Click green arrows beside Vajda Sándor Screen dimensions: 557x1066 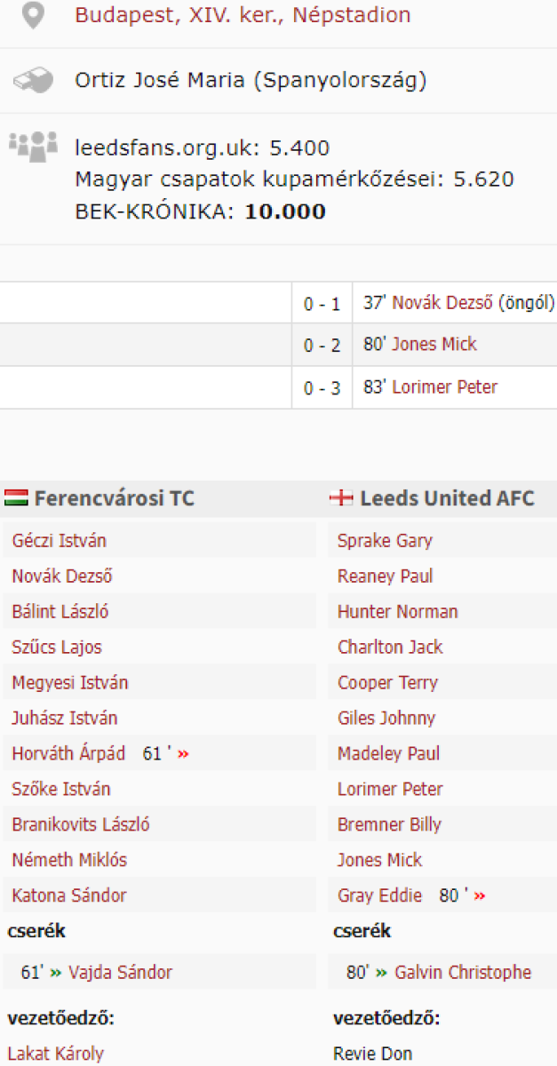tap(56, 973)
